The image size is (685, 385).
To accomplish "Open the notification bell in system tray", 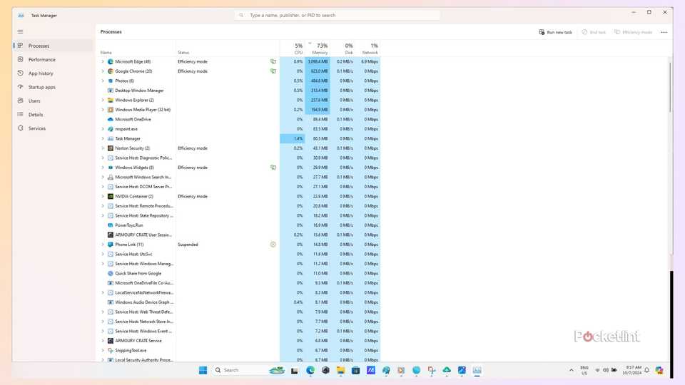I will click(647, 370).
